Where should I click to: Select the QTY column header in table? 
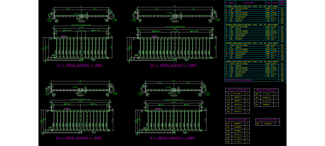click(227, 2)
